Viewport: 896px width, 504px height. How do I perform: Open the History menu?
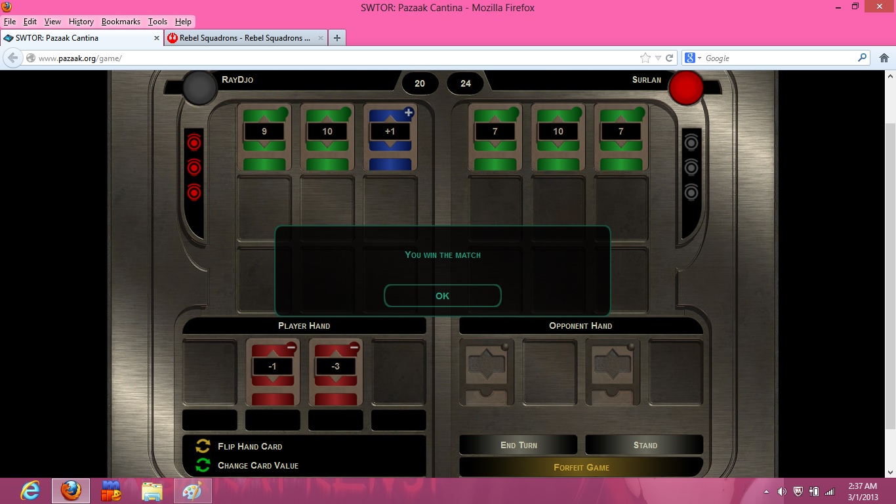(81, 22)
